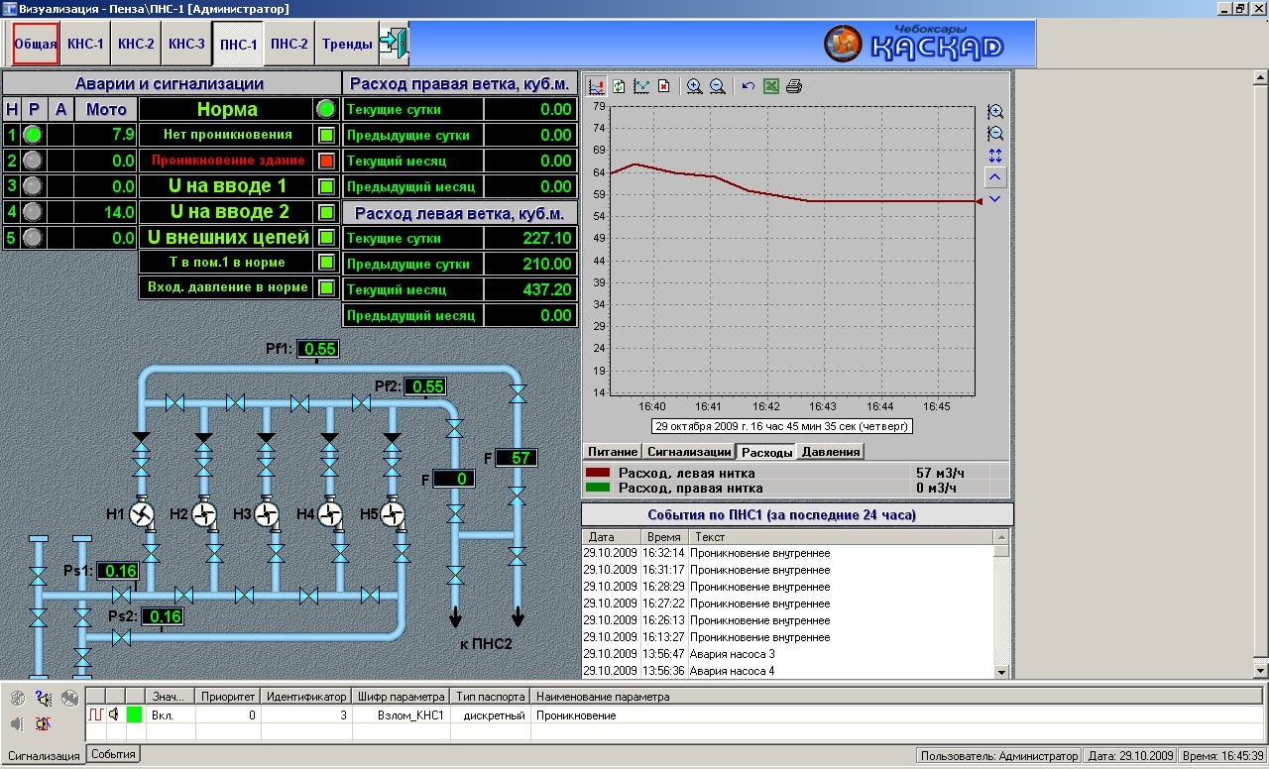Zoom out vertical axis on chart right side

995,134
